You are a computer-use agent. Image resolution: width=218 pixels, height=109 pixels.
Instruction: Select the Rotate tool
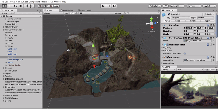(15, 6)
